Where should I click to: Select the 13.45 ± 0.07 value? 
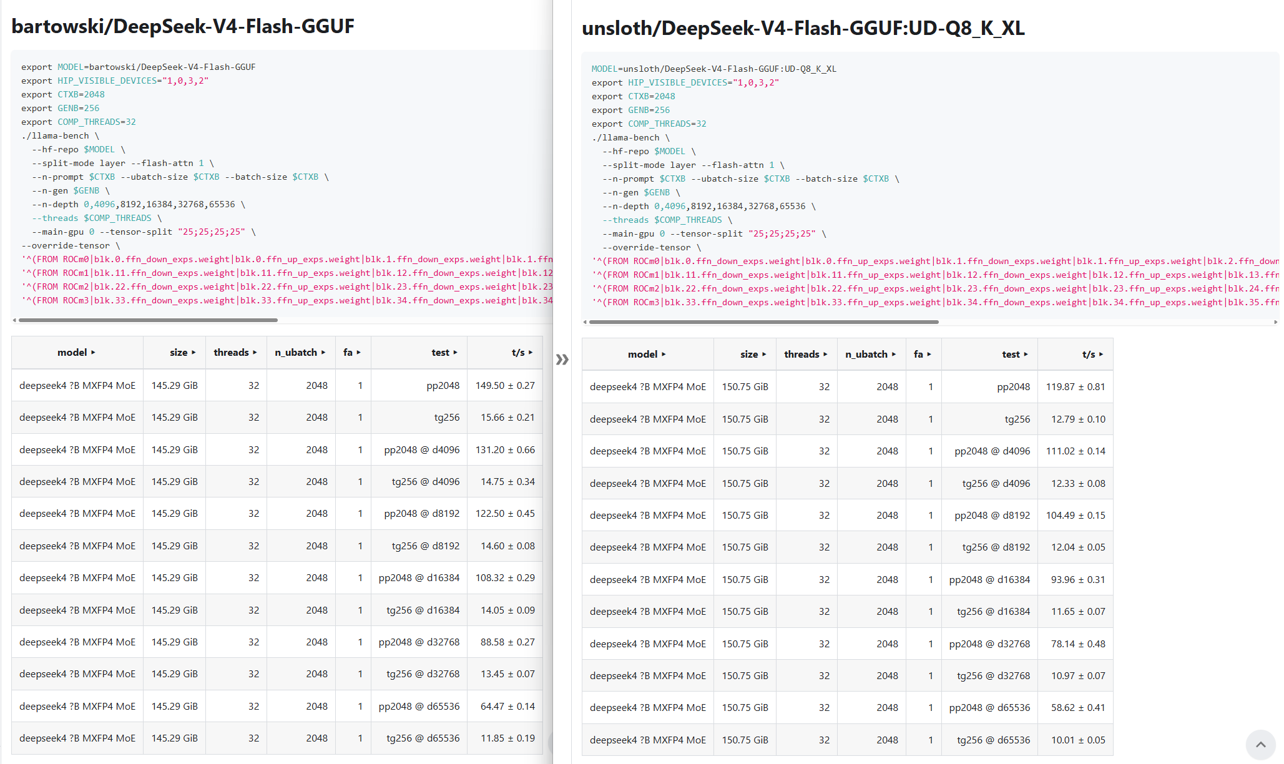[x=507, y=674]
